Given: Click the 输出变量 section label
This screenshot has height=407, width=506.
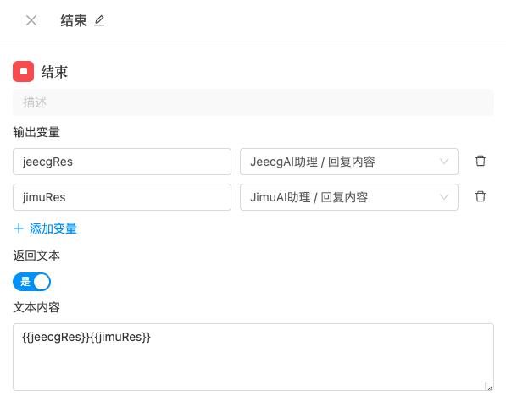Looking at the screenshot, I should [36, 132].
